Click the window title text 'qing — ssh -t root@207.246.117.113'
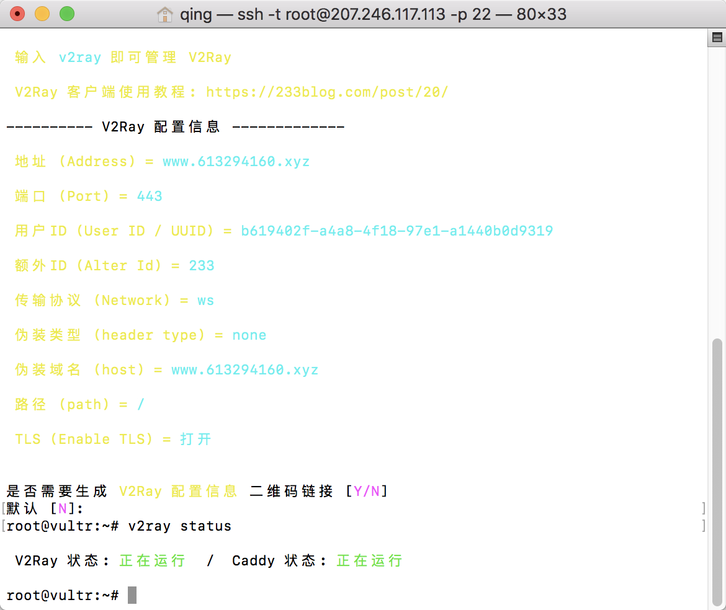This screenshot has height=610, width=726. pos(313,14)
